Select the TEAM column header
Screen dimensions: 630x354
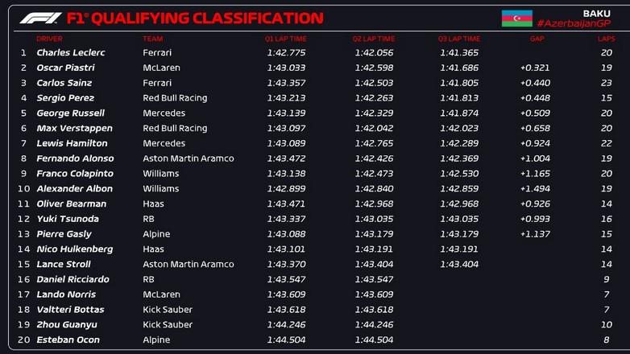(x=152, y=39)
